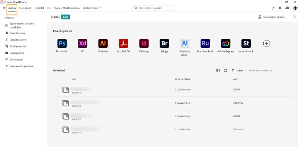
Task: Add a new shortcut with plus icon
Action: (267, 43)
